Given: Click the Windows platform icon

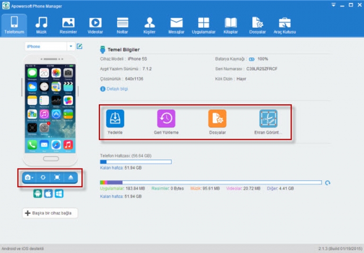Looking at the screenshot, I should tap(59, 194).
